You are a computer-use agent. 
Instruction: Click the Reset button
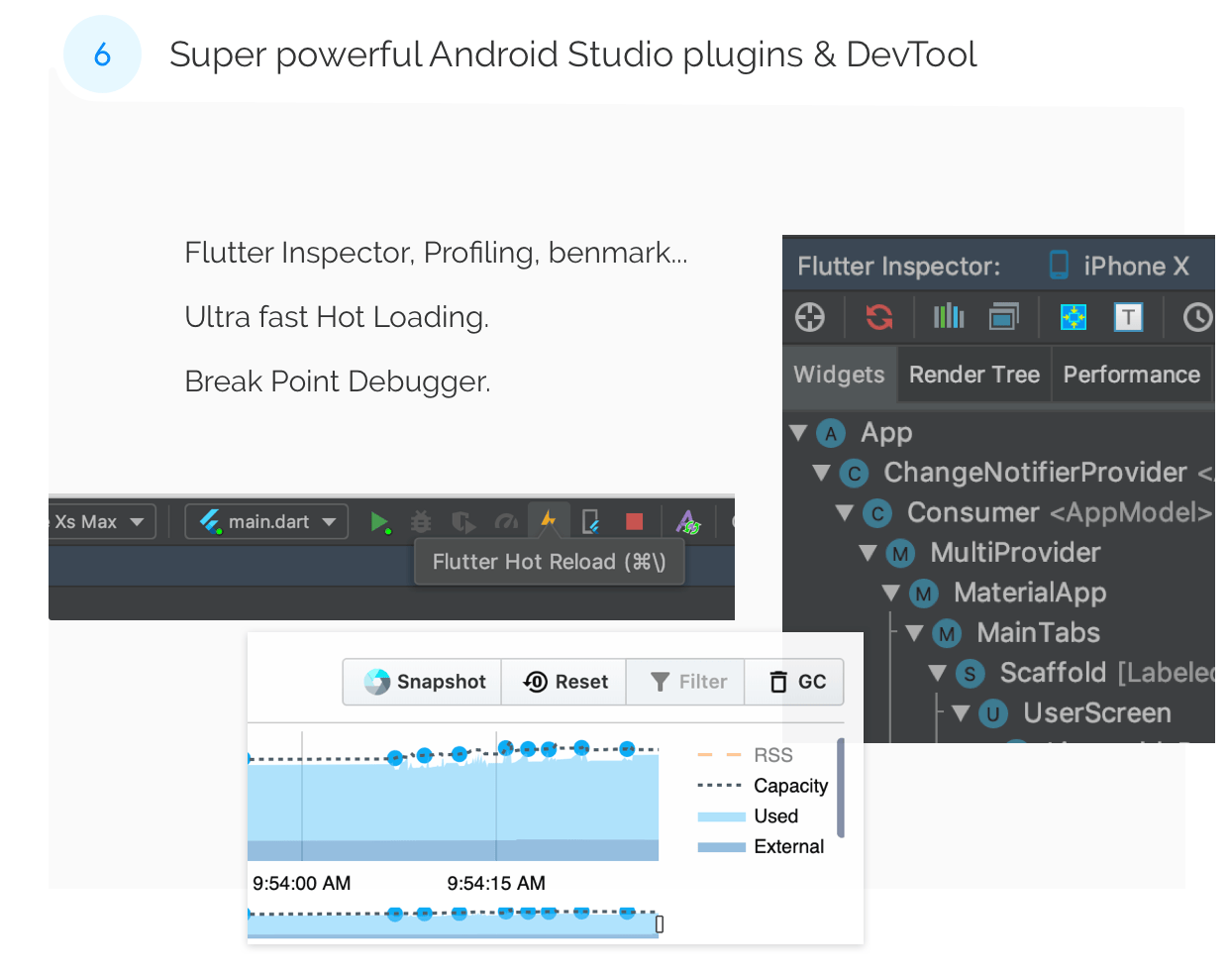click(564, 682)
